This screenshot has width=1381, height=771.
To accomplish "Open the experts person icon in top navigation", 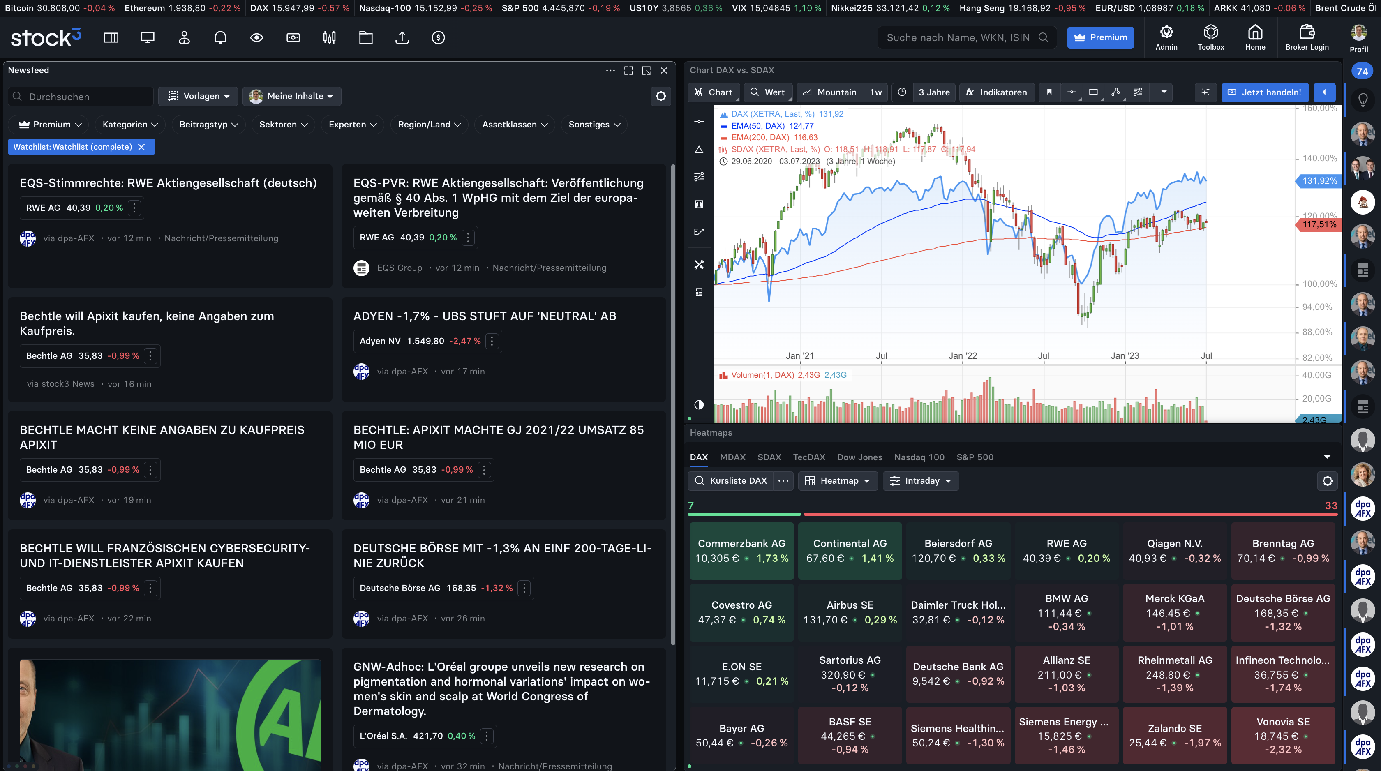I will (x=184, y=37).
